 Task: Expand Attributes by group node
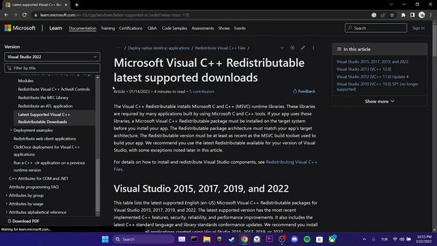click(x=7, y=195)
